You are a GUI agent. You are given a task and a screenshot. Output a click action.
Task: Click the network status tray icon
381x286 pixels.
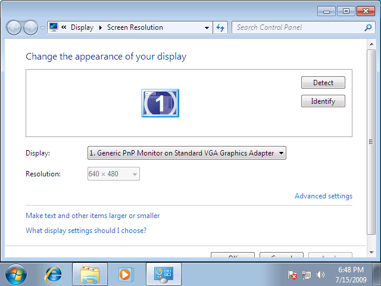pos(307,275)
